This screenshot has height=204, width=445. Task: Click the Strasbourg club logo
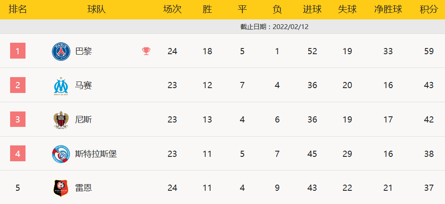pyautogui.click(x=61, y=154)
